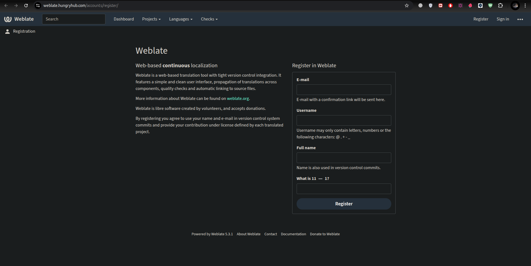This screenshot has width=531, height=266.
Task: Expand the Languages dropdown menu
Action: (180, 19)
